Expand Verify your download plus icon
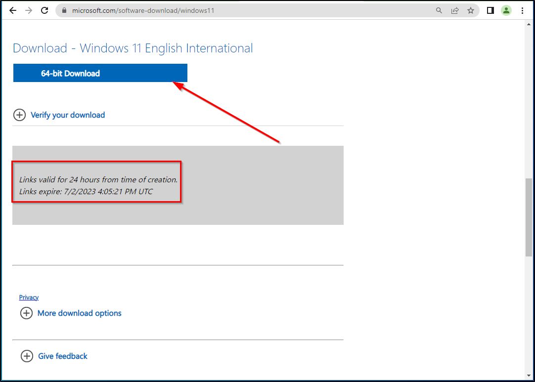This screenshot has width=535, height=382. 19,115
